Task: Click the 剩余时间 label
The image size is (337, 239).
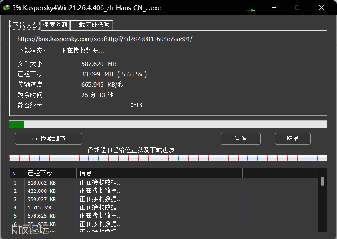Action: point(30,95)
